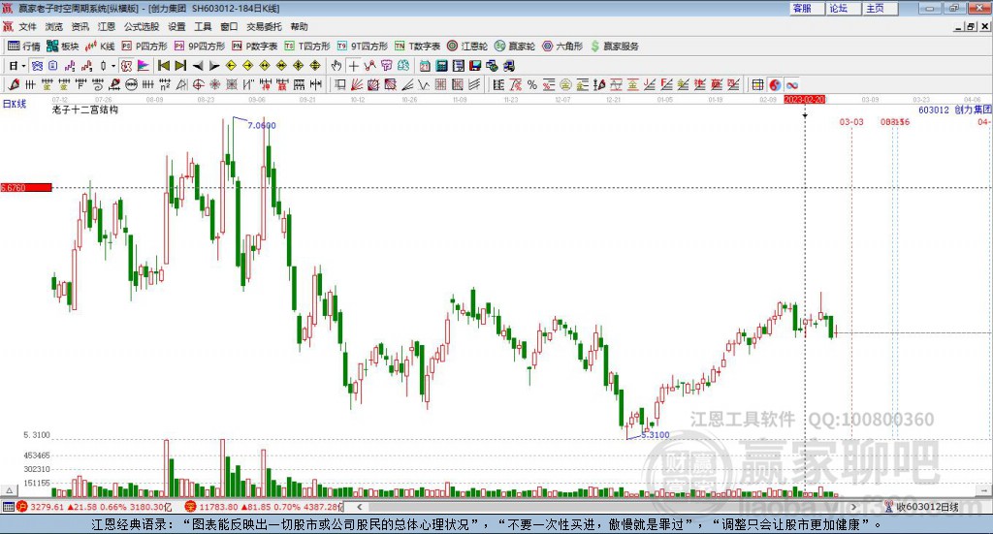Open the P数字表 tool

255,47
